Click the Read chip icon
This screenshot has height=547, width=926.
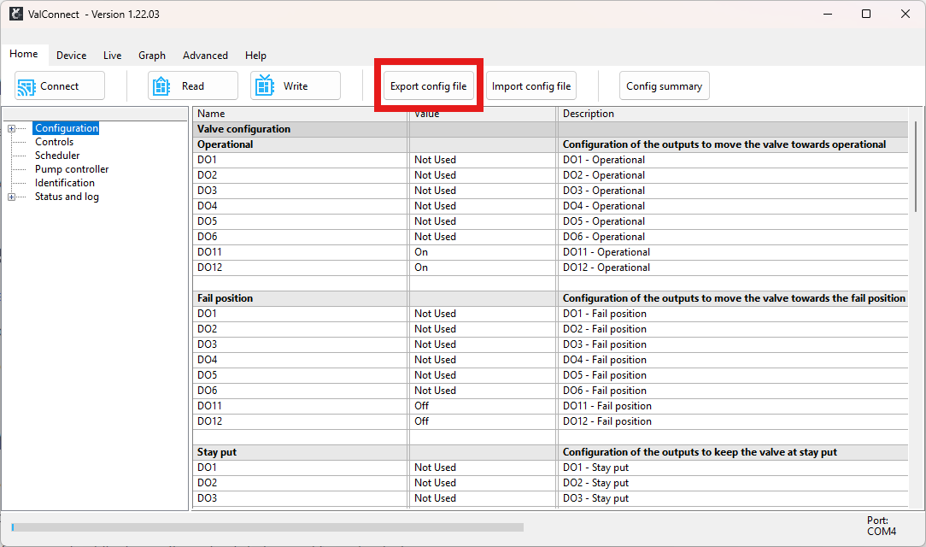click(x=161, y=86)
